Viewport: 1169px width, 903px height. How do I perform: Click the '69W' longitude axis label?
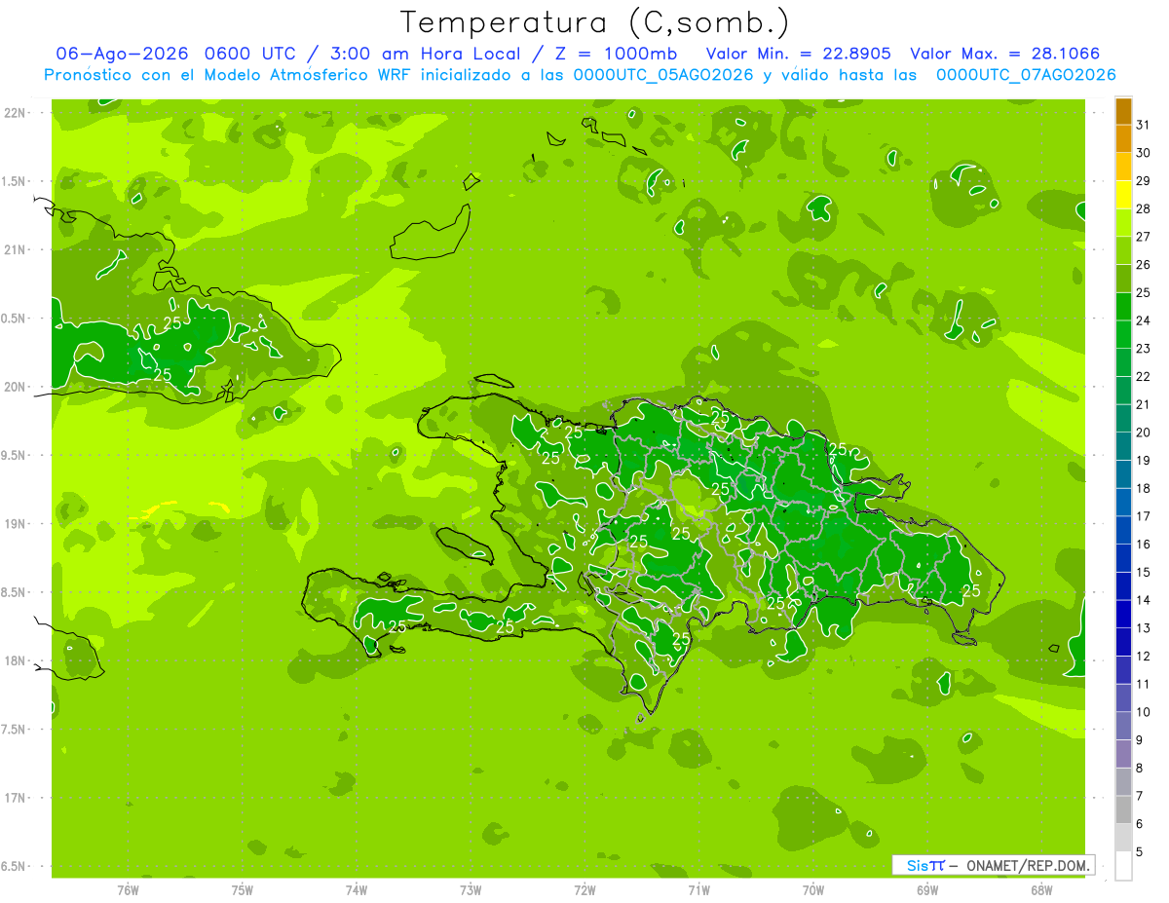click(927, 890)
